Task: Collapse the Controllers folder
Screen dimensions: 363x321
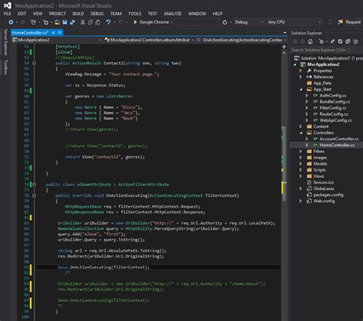Action: (301, 133)
